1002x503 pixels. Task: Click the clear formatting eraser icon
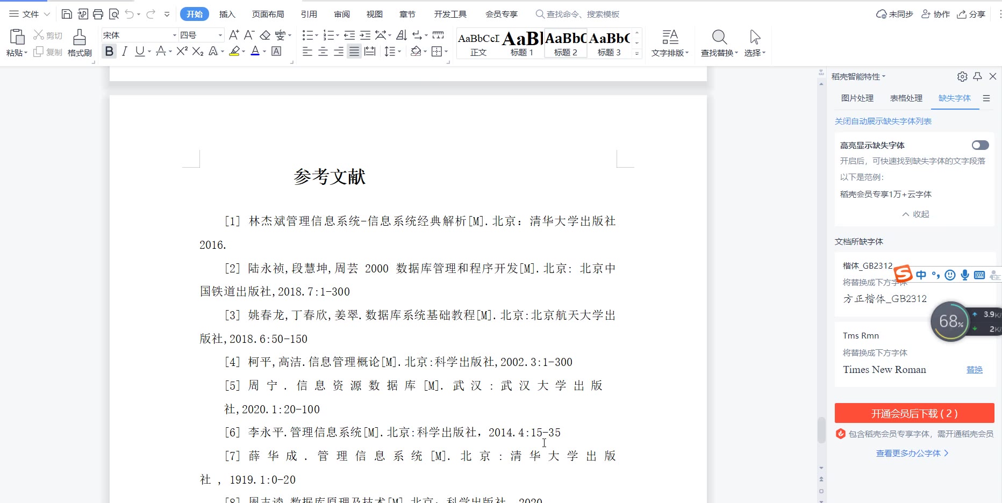pyautogui.click(x=265, y=35)
